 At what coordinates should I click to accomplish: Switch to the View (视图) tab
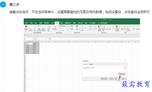[x=74, y=23]
